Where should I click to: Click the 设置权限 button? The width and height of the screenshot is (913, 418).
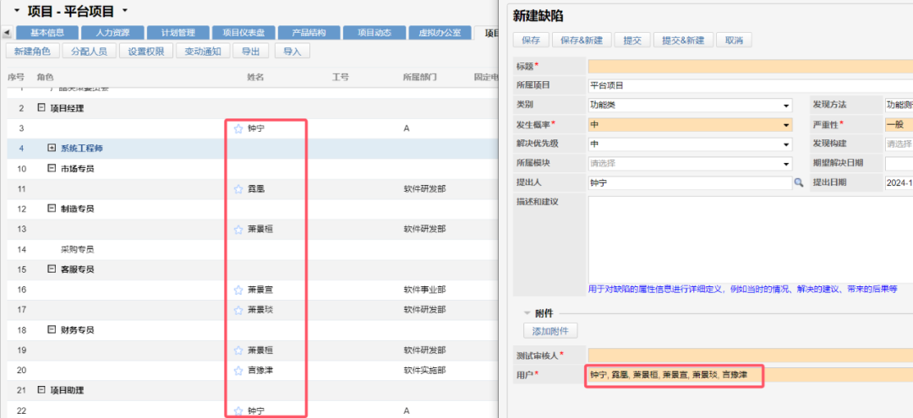point(146,52)
